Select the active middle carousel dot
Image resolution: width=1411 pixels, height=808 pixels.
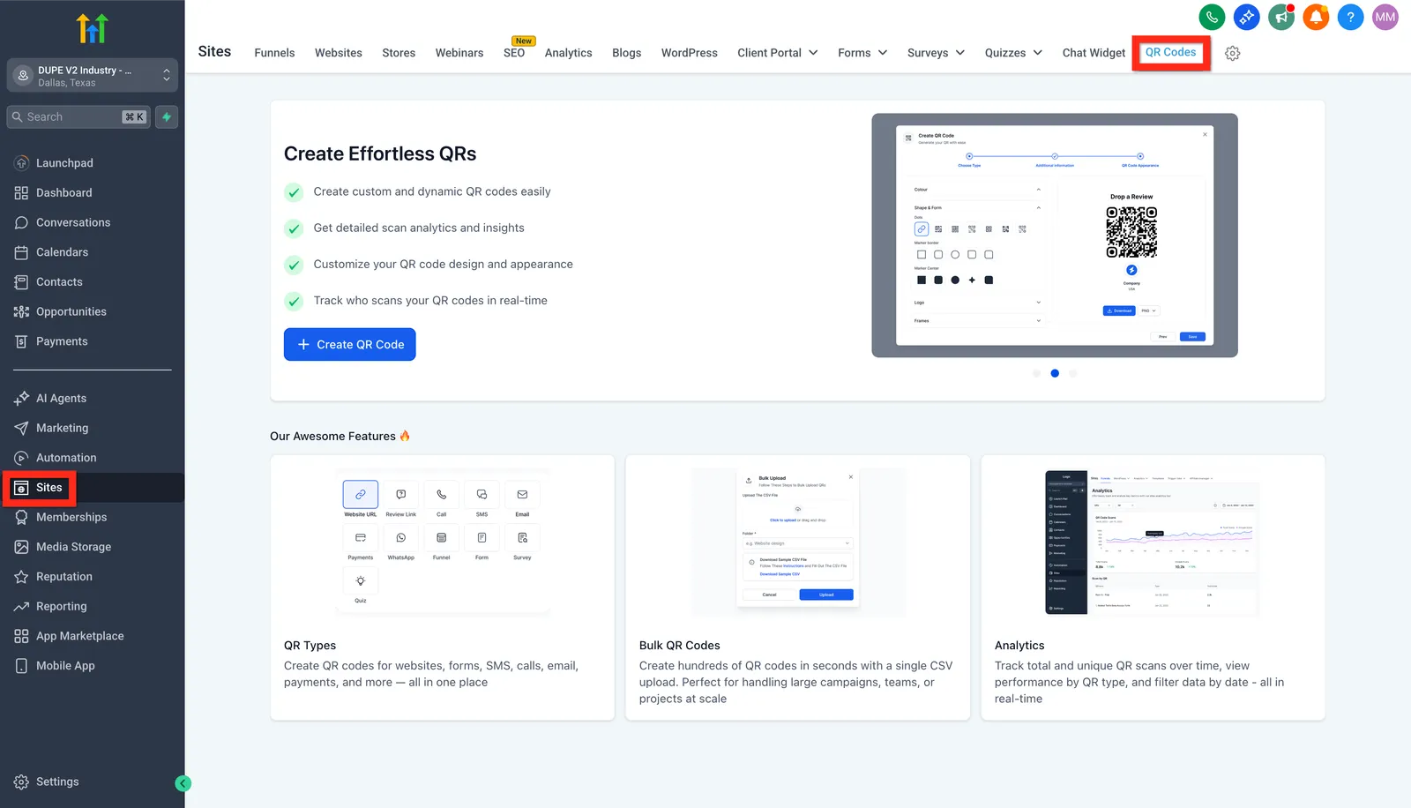click(1055, 373)
